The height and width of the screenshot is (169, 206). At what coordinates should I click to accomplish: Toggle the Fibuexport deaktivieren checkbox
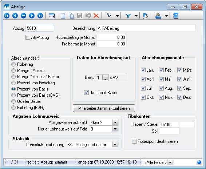(x=134, y=141)
